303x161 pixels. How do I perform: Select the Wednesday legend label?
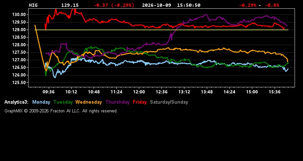(89, 102)
